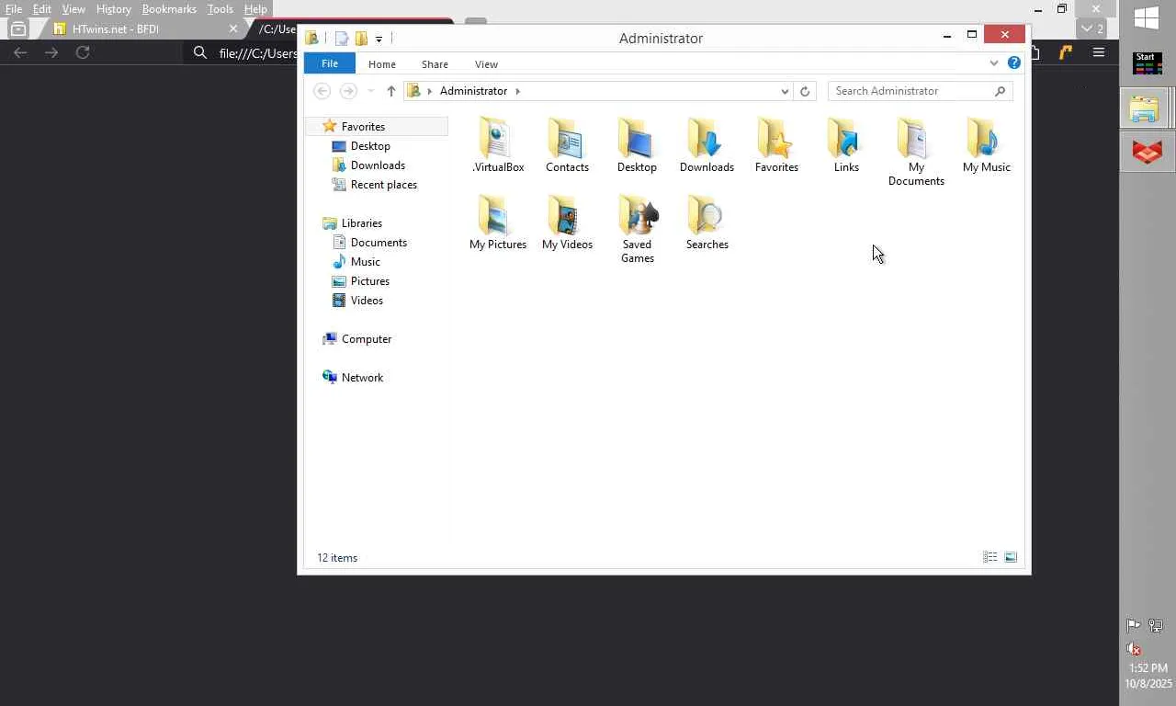
Task: Open the browser History menu
Action: [114, 9]
